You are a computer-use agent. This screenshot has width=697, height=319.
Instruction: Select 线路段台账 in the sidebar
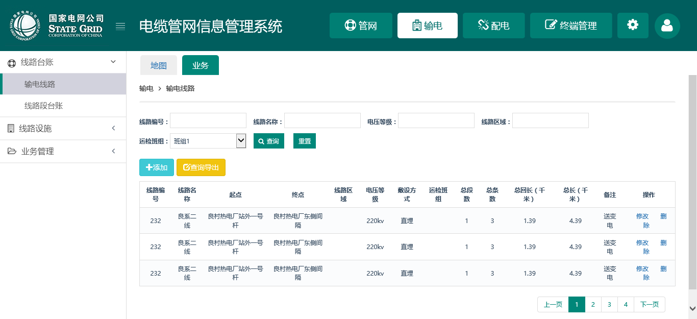point(44,106)
